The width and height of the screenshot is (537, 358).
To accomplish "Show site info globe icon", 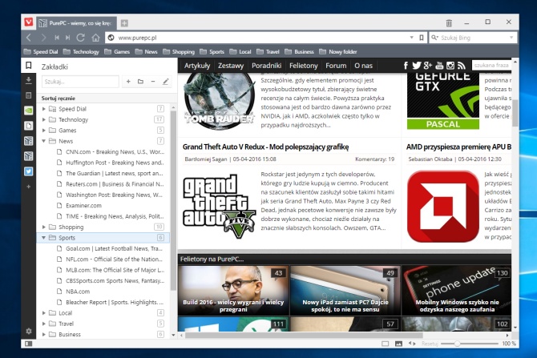I will tap(111, 38).
